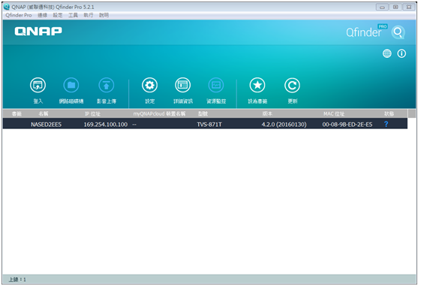Click the QNAP logo
This screenshot has height=289, width=424.
click(x=38, y=31)
